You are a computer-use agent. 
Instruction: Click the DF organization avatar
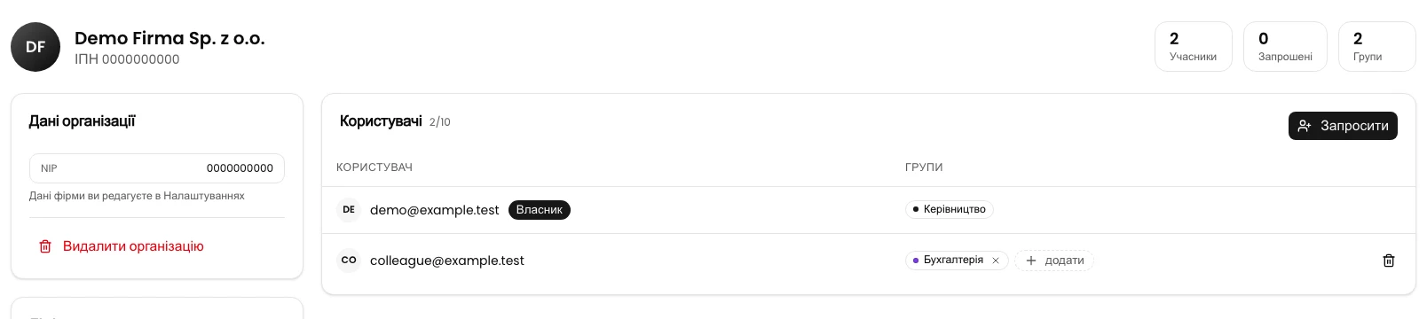[x=35, y=47]
